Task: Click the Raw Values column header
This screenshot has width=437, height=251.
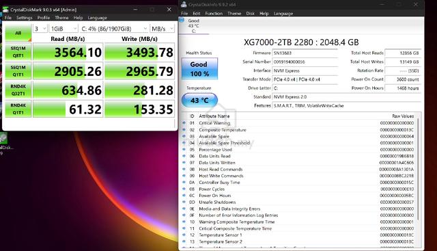Action: tap(403, 116)
